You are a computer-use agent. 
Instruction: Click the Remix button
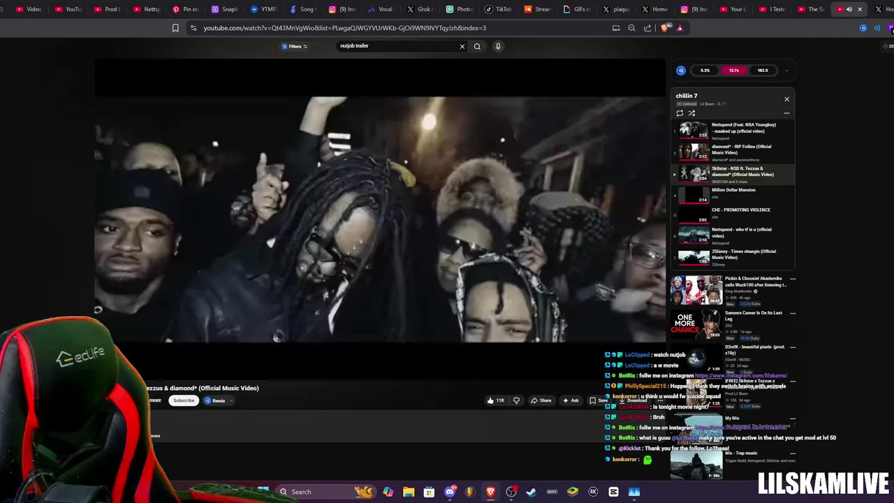(215, 401)
